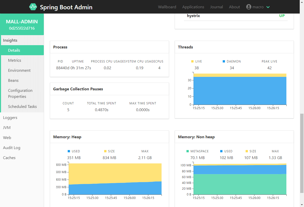Open Scheduled Tasks in the sidebar
The width and height of the screenshot is (304, 207).
click(x=22, y=107)
